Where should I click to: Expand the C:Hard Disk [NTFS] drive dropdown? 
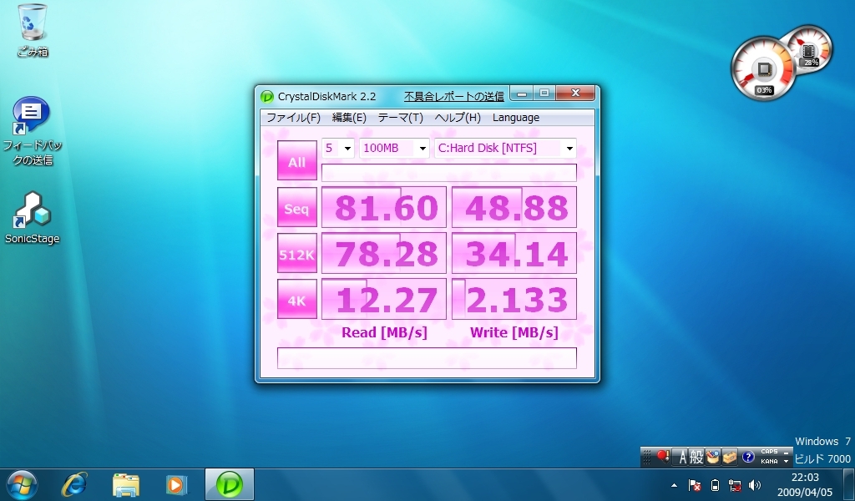click(x=505, y=148)
